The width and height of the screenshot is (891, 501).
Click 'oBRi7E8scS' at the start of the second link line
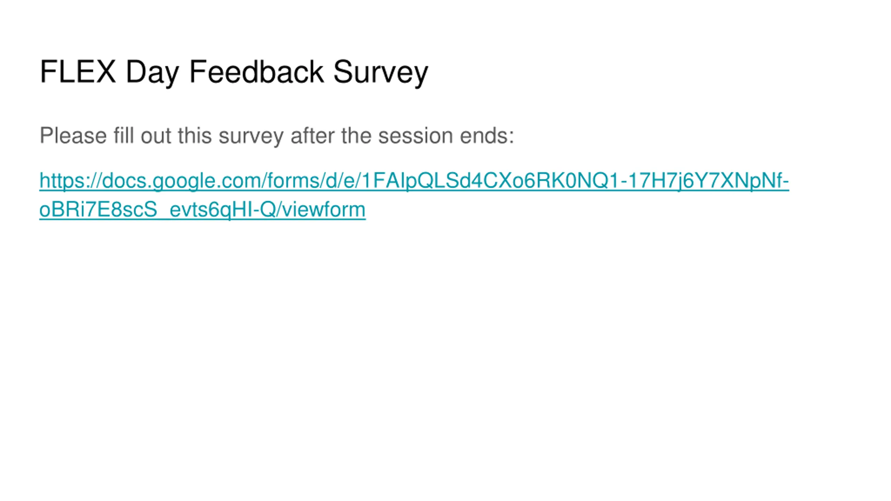(x=98, y=210)
